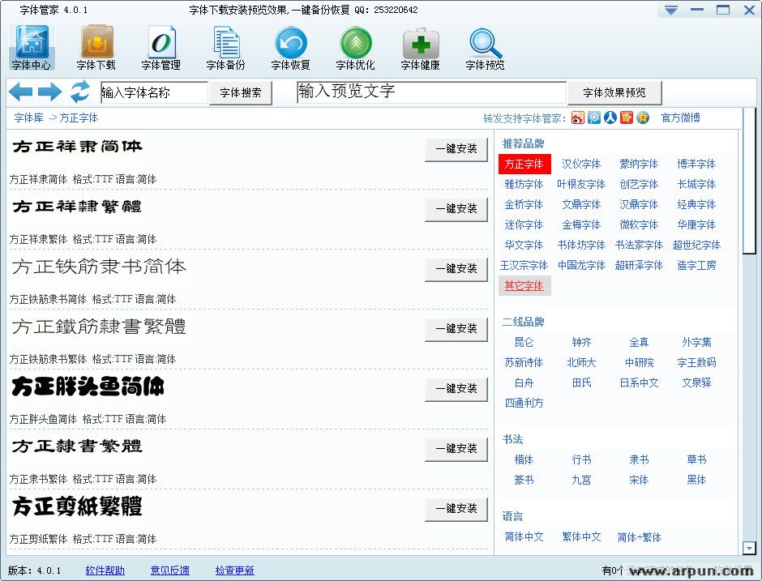Click the 字体备份 backup icon
Screen dimensions: 762x581
click(x=225, y=46)
